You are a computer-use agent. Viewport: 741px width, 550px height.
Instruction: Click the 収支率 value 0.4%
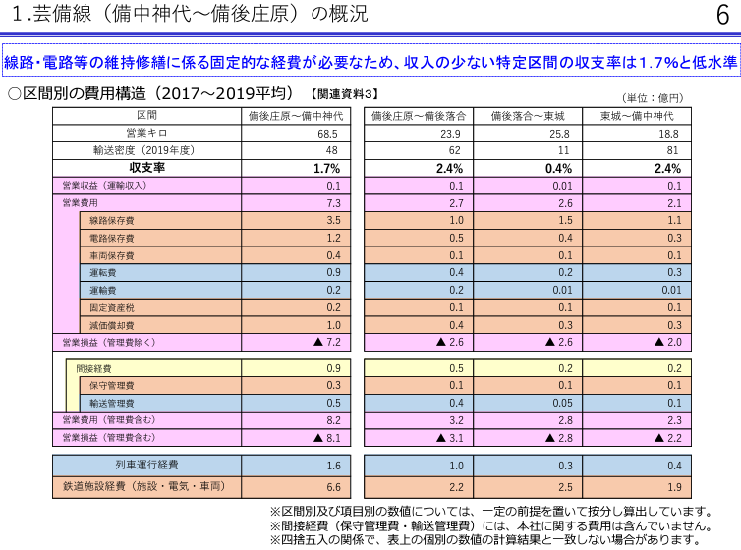558,169
